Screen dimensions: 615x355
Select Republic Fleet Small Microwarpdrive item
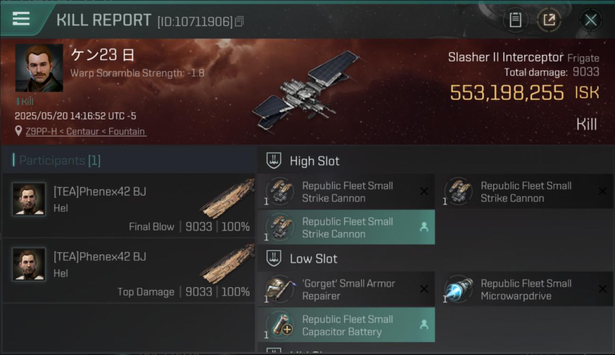click(525, 289)
